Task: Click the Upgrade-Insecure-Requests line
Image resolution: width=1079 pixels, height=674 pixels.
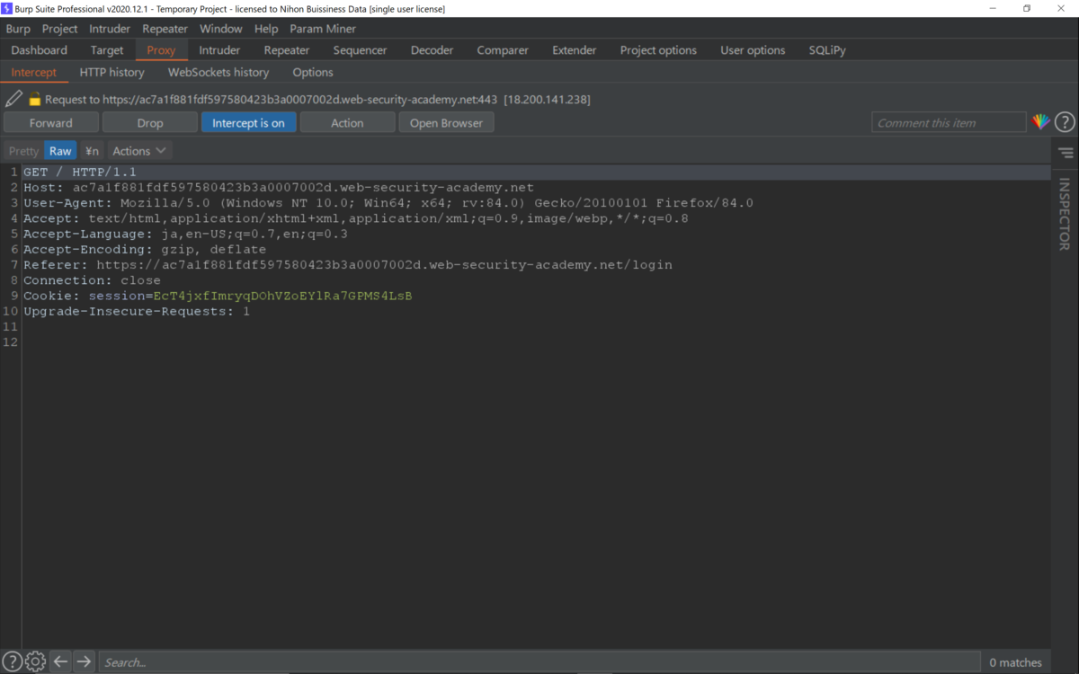Action: [137, 311]
